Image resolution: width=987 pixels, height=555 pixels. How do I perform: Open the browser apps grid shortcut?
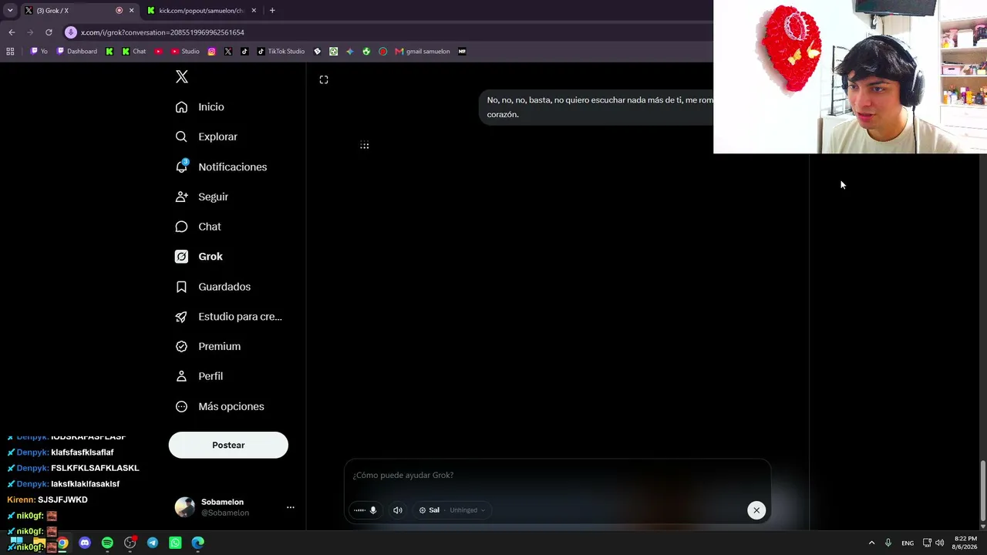[x=10, y=52]
